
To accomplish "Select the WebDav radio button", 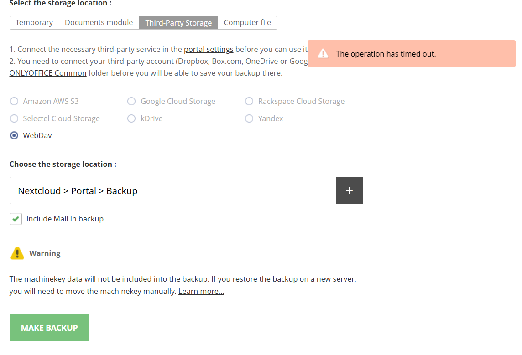I will coord(15,135).
